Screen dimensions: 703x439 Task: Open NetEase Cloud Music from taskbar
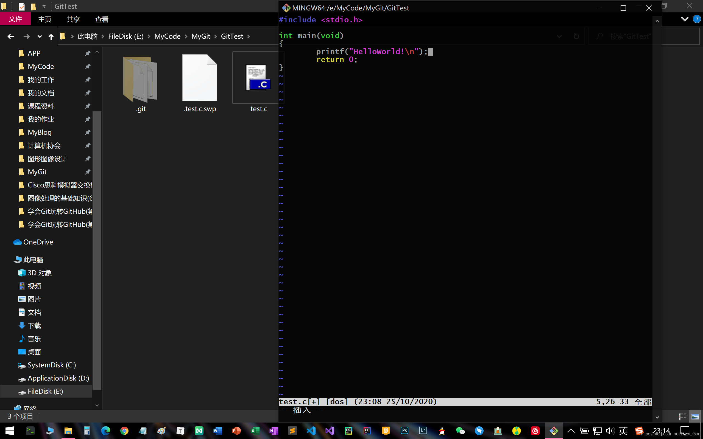point(535,431)
